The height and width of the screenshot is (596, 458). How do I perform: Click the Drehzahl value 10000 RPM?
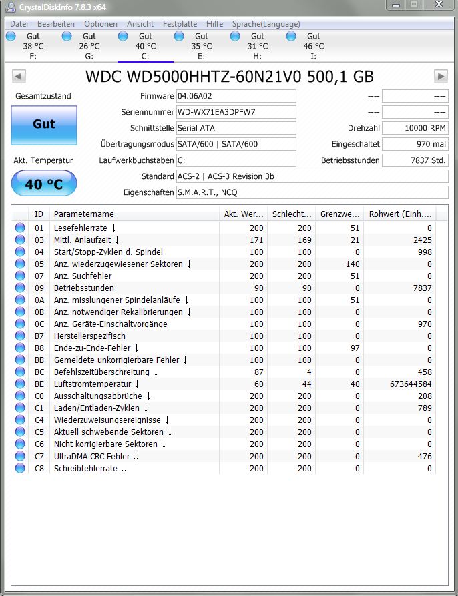pyautogui.click(x=415, y=128)
